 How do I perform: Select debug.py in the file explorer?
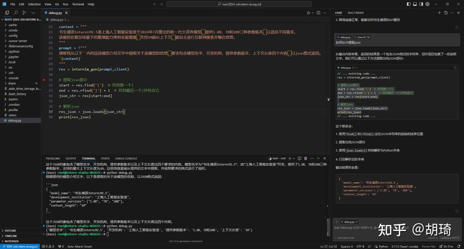(x=20, y=121)
